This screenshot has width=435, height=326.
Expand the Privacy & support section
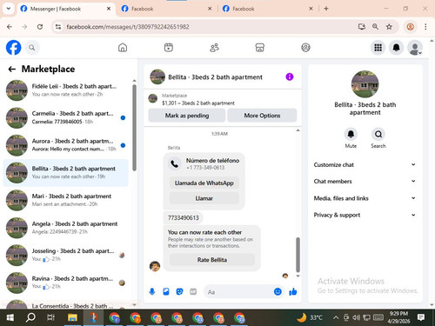(365, 215)
